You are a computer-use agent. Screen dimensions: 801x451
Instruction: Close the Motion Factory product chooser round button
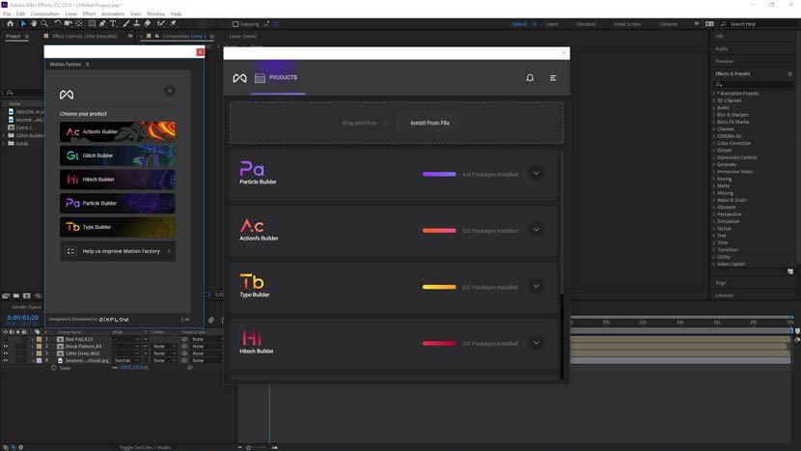170,91
